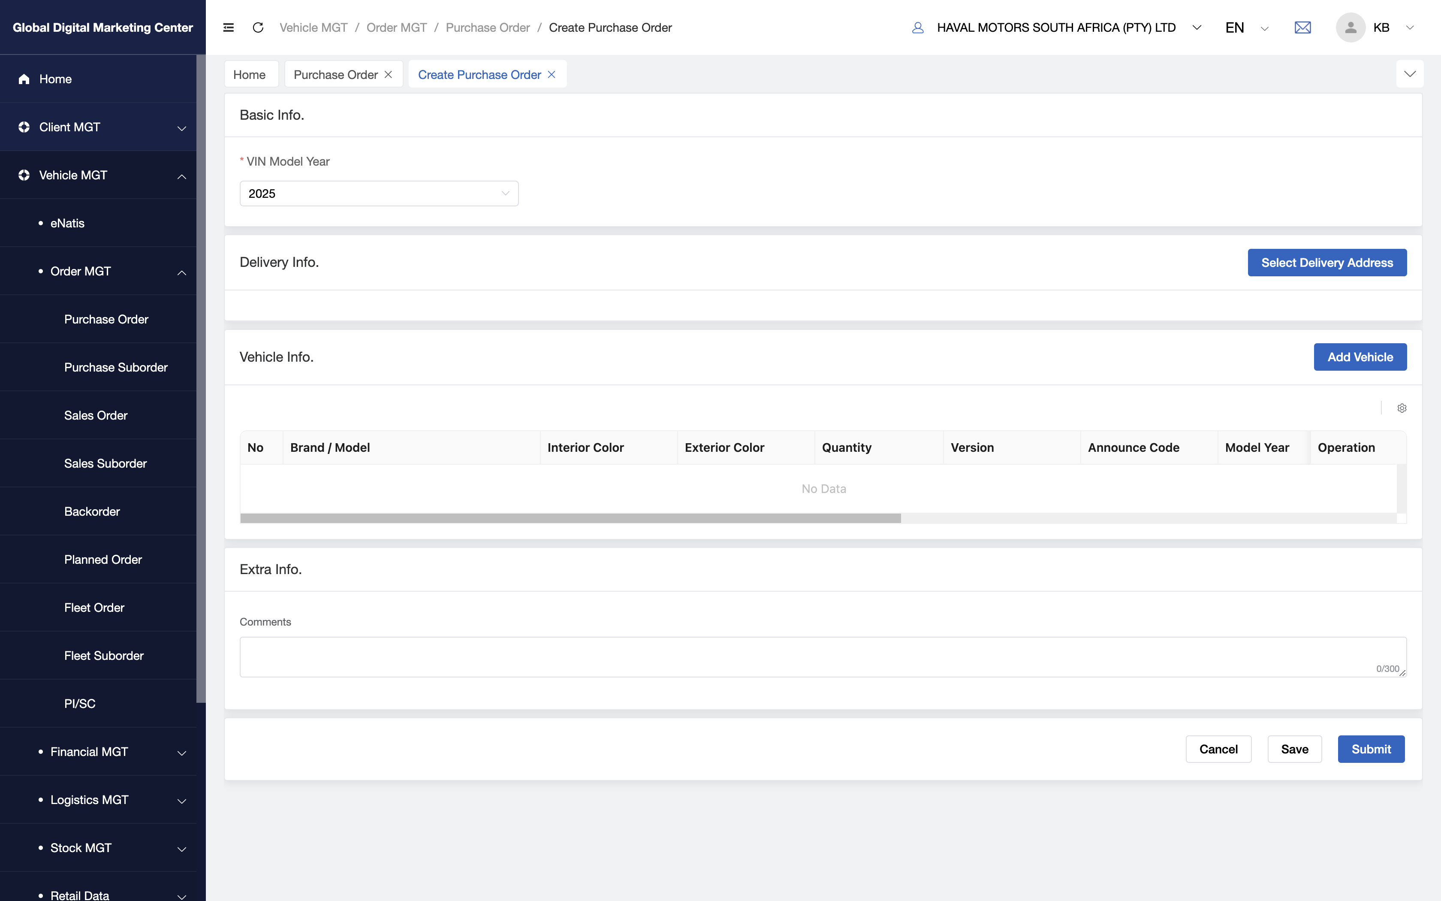Click the Global Digital Marketing Center title
The width and height of the screenshot is (1441, 901).
pos(103,27)
